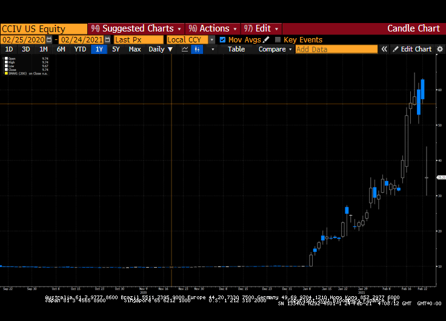This screenshot has width=446, height=321.
Task: Click the Sep 22 date axis label
Action: [8, 289]
